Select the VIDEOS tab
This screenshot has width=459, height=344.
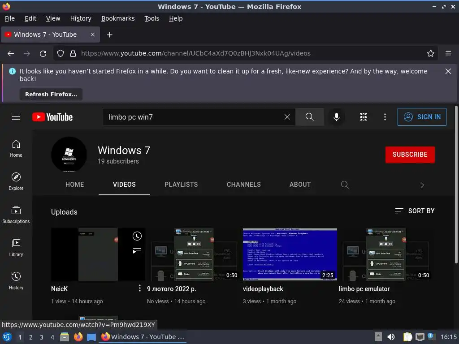(x=124, y=185)
